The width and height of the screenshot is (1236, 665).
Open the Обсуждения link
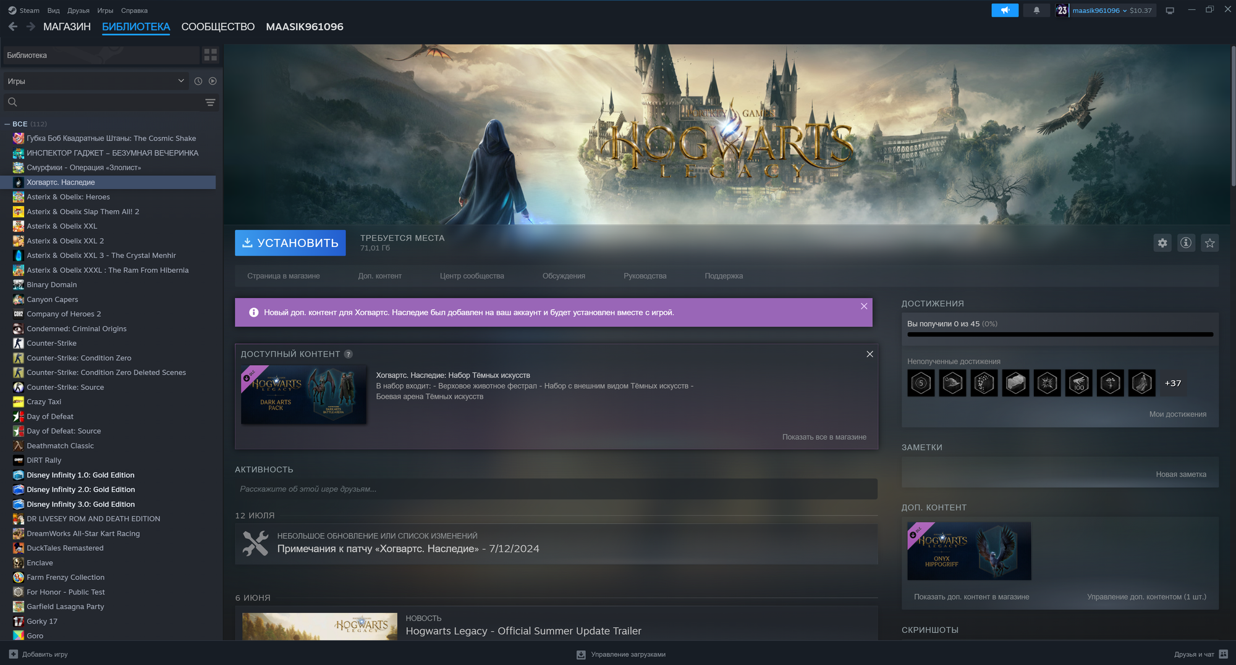click(x=564, y=276)
